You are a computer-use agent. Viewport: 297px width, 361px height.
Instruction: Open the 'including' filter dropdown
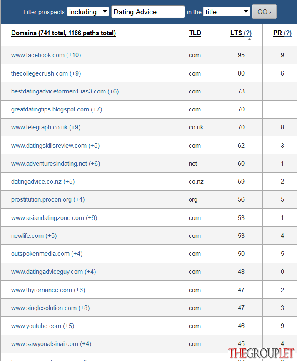88,12
